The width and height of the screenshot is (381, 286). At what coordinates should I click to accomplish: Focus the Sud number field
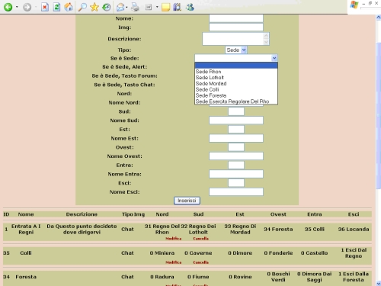click(236, 111)
